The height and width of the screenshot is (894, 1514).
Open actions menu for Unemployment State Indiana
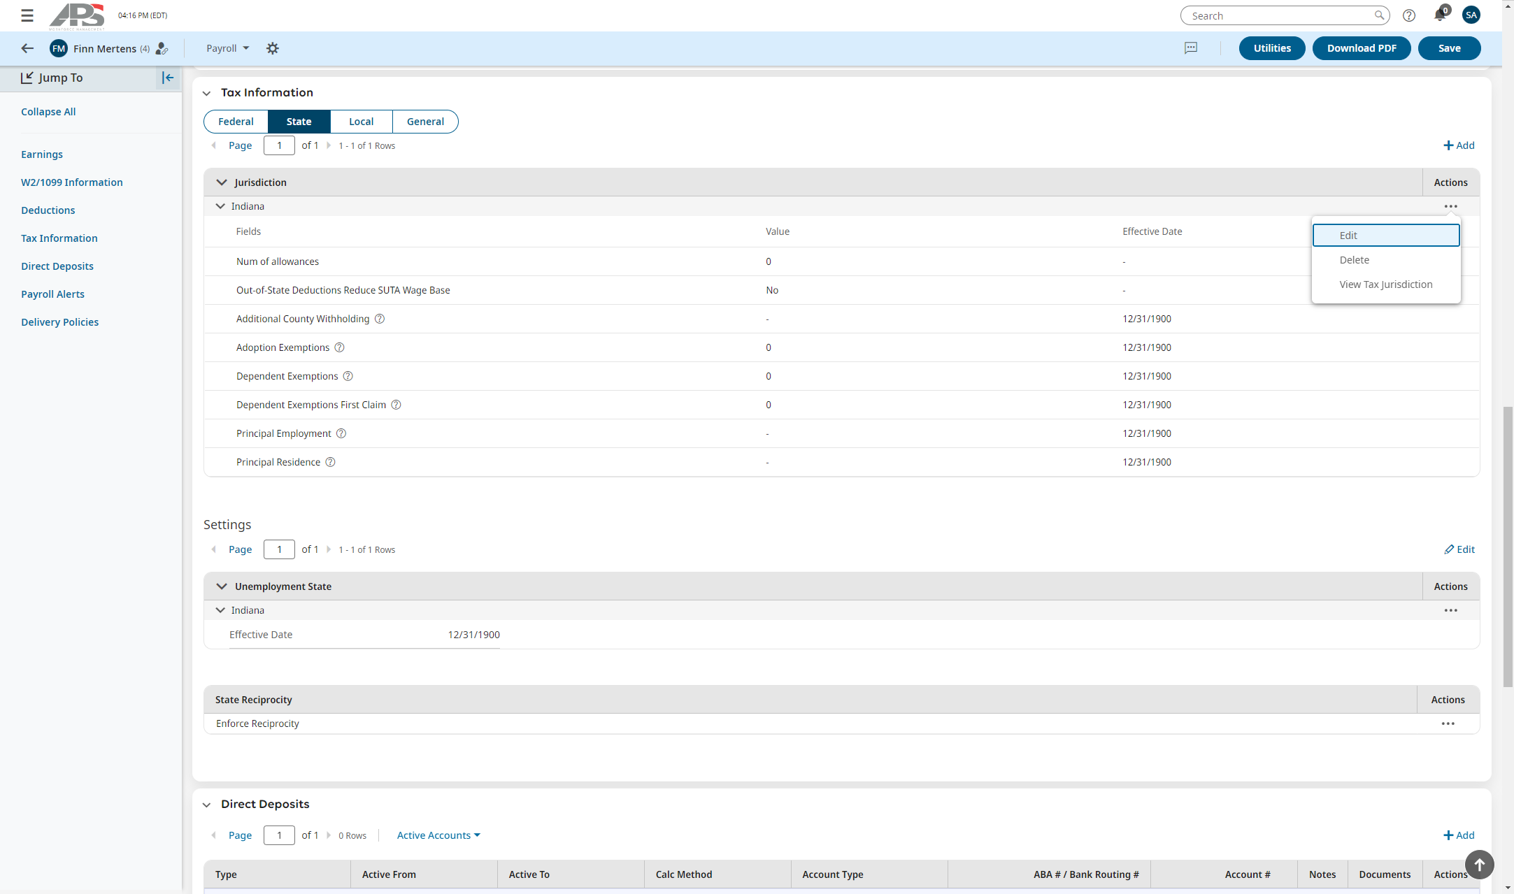[x=1451, y=610]
